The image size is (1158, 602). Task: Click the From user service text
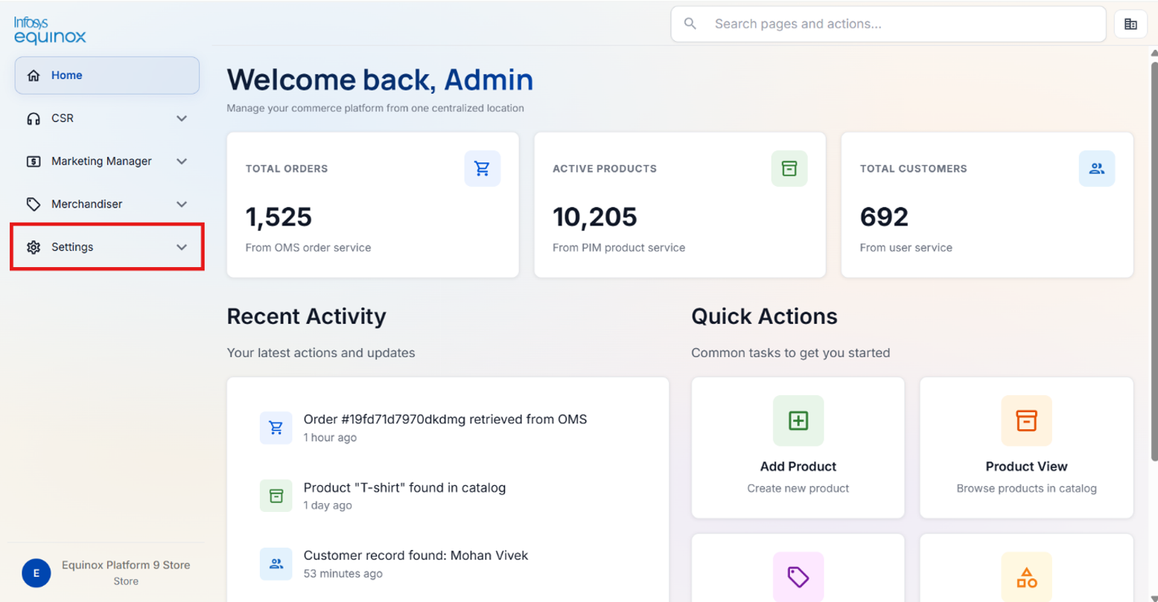[906, 248]
